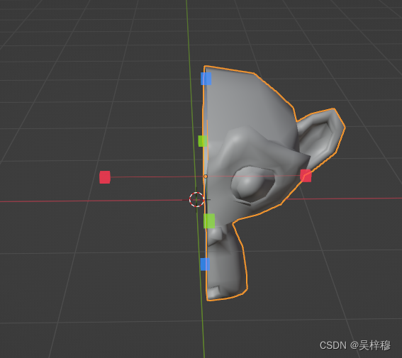Click the upper green scale handle by the brow
The image size is (402, 358).
click(203, 141)
